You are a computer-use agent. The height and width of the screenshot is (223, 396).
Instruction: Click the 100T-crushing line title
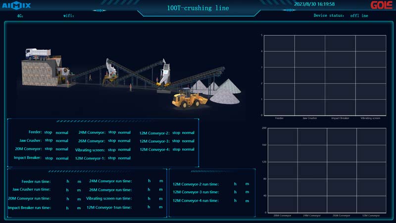[x=198, y=8]
